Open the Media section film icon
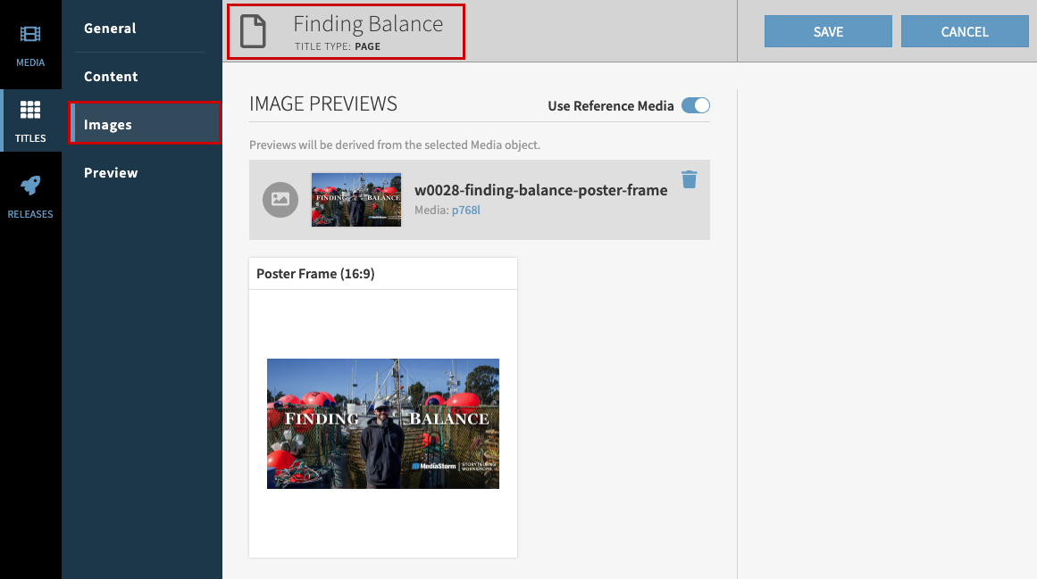 point(30,36)
